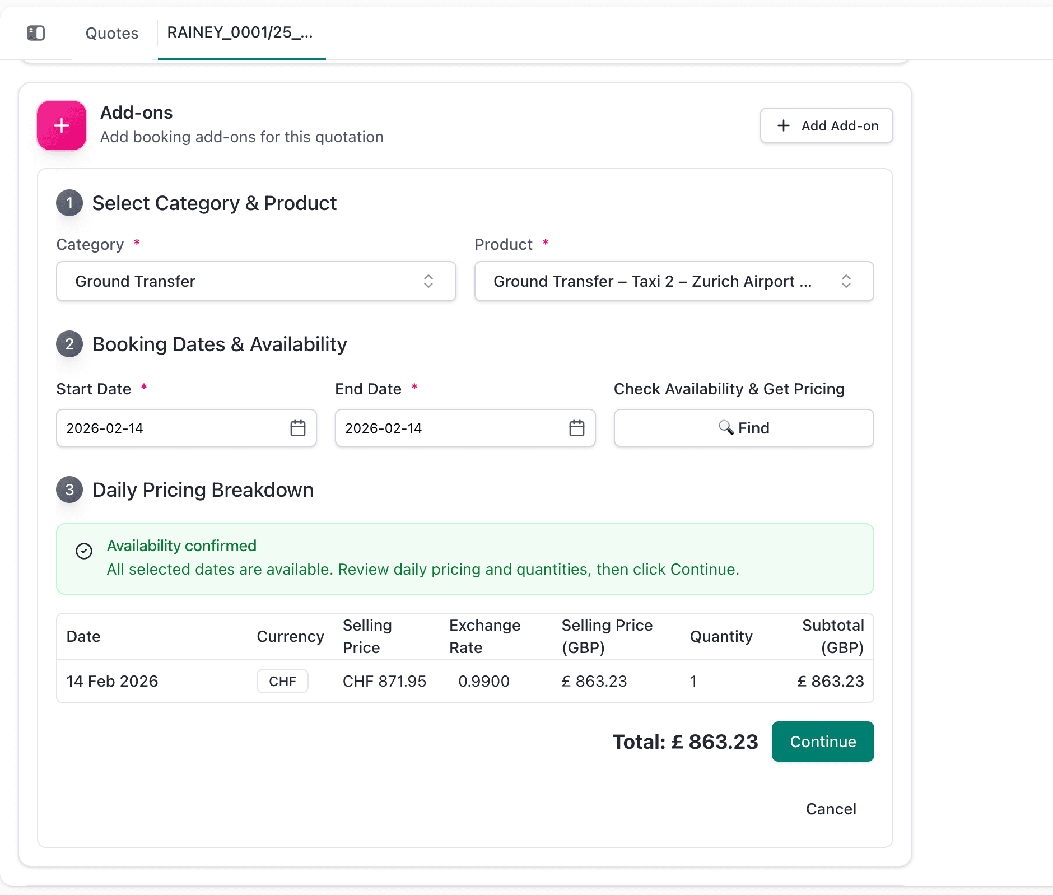Click the pink Add-ons plus icon
This screenshot has width=1053, height=895.
tap(62, 125)
